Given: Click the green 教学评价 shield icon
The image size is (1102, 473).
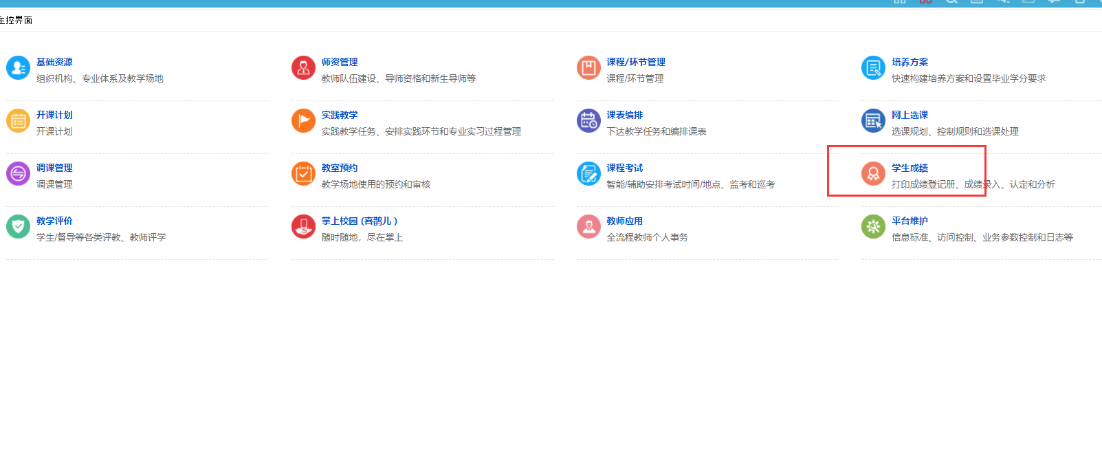Looking at the screenshot, I should point(18,227).
